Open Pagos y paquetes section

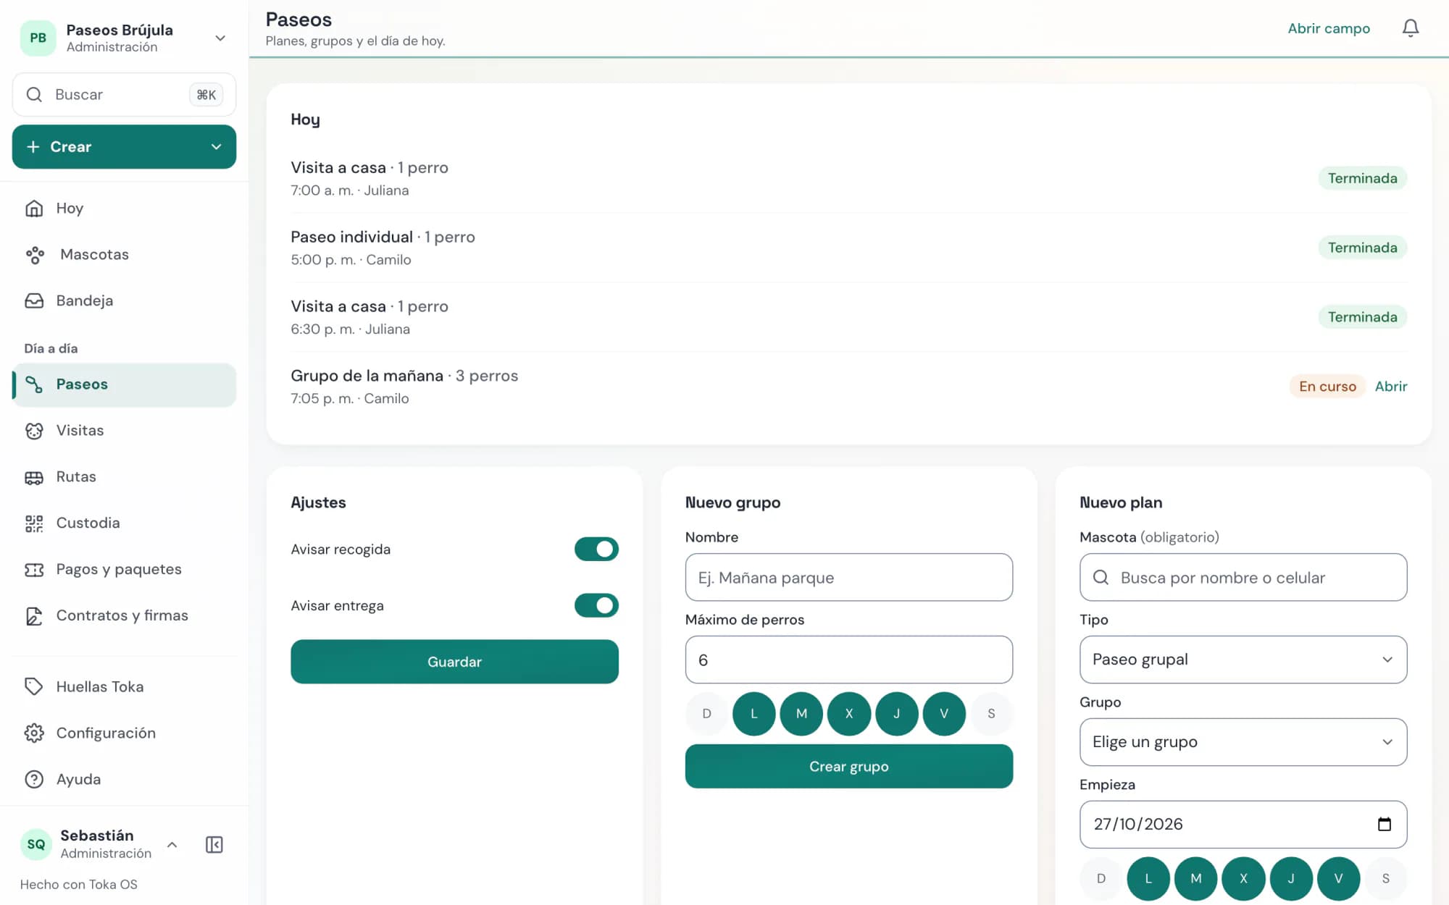coord(124,570)
